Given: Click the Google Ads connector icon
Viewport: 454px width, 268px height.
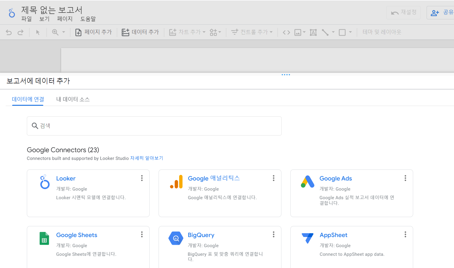Looking at the screenshot, I should [308, 181].
